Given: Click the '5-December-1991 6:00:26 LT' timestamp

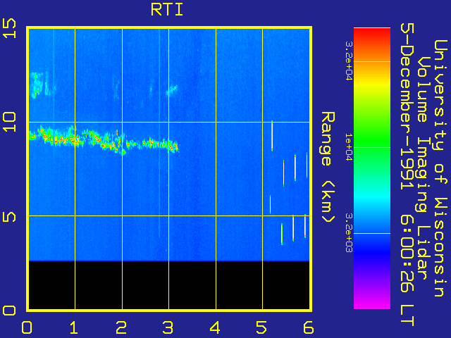Looking at the screenshot, I should (407, 175).
